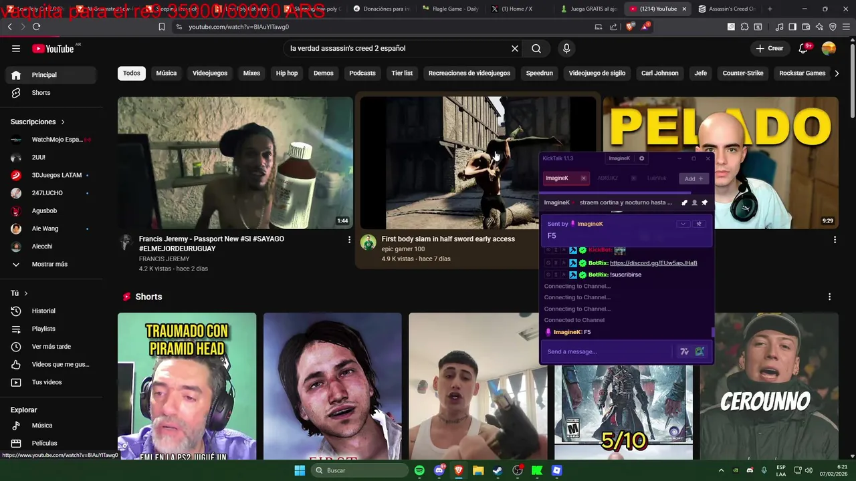Image resolution: width=856 pixels, height=481 pixels.
Task: Open File Explorer from the taskbar
Action: 478,470
